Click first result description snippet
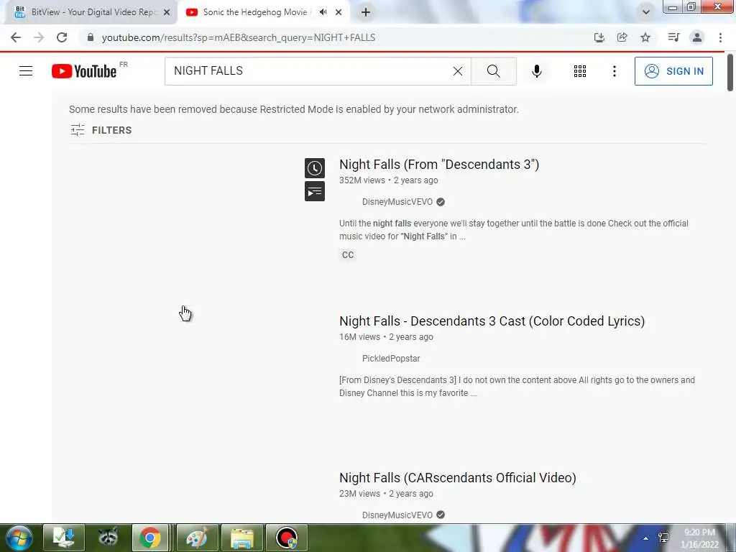The image size is (736, 552). [x=513, y=229]
